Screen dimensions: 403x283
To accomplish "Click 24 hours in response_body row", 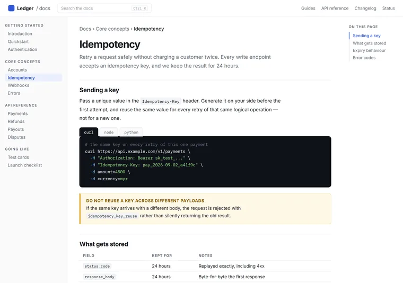I will coord(161,277).
